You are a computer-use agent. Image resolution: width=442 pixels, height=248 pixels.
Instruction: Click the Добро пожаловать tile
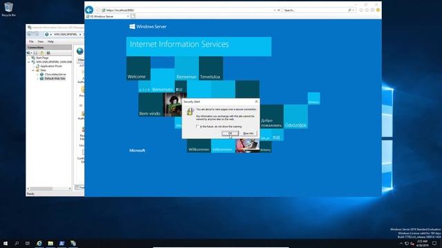coord(271,116)
